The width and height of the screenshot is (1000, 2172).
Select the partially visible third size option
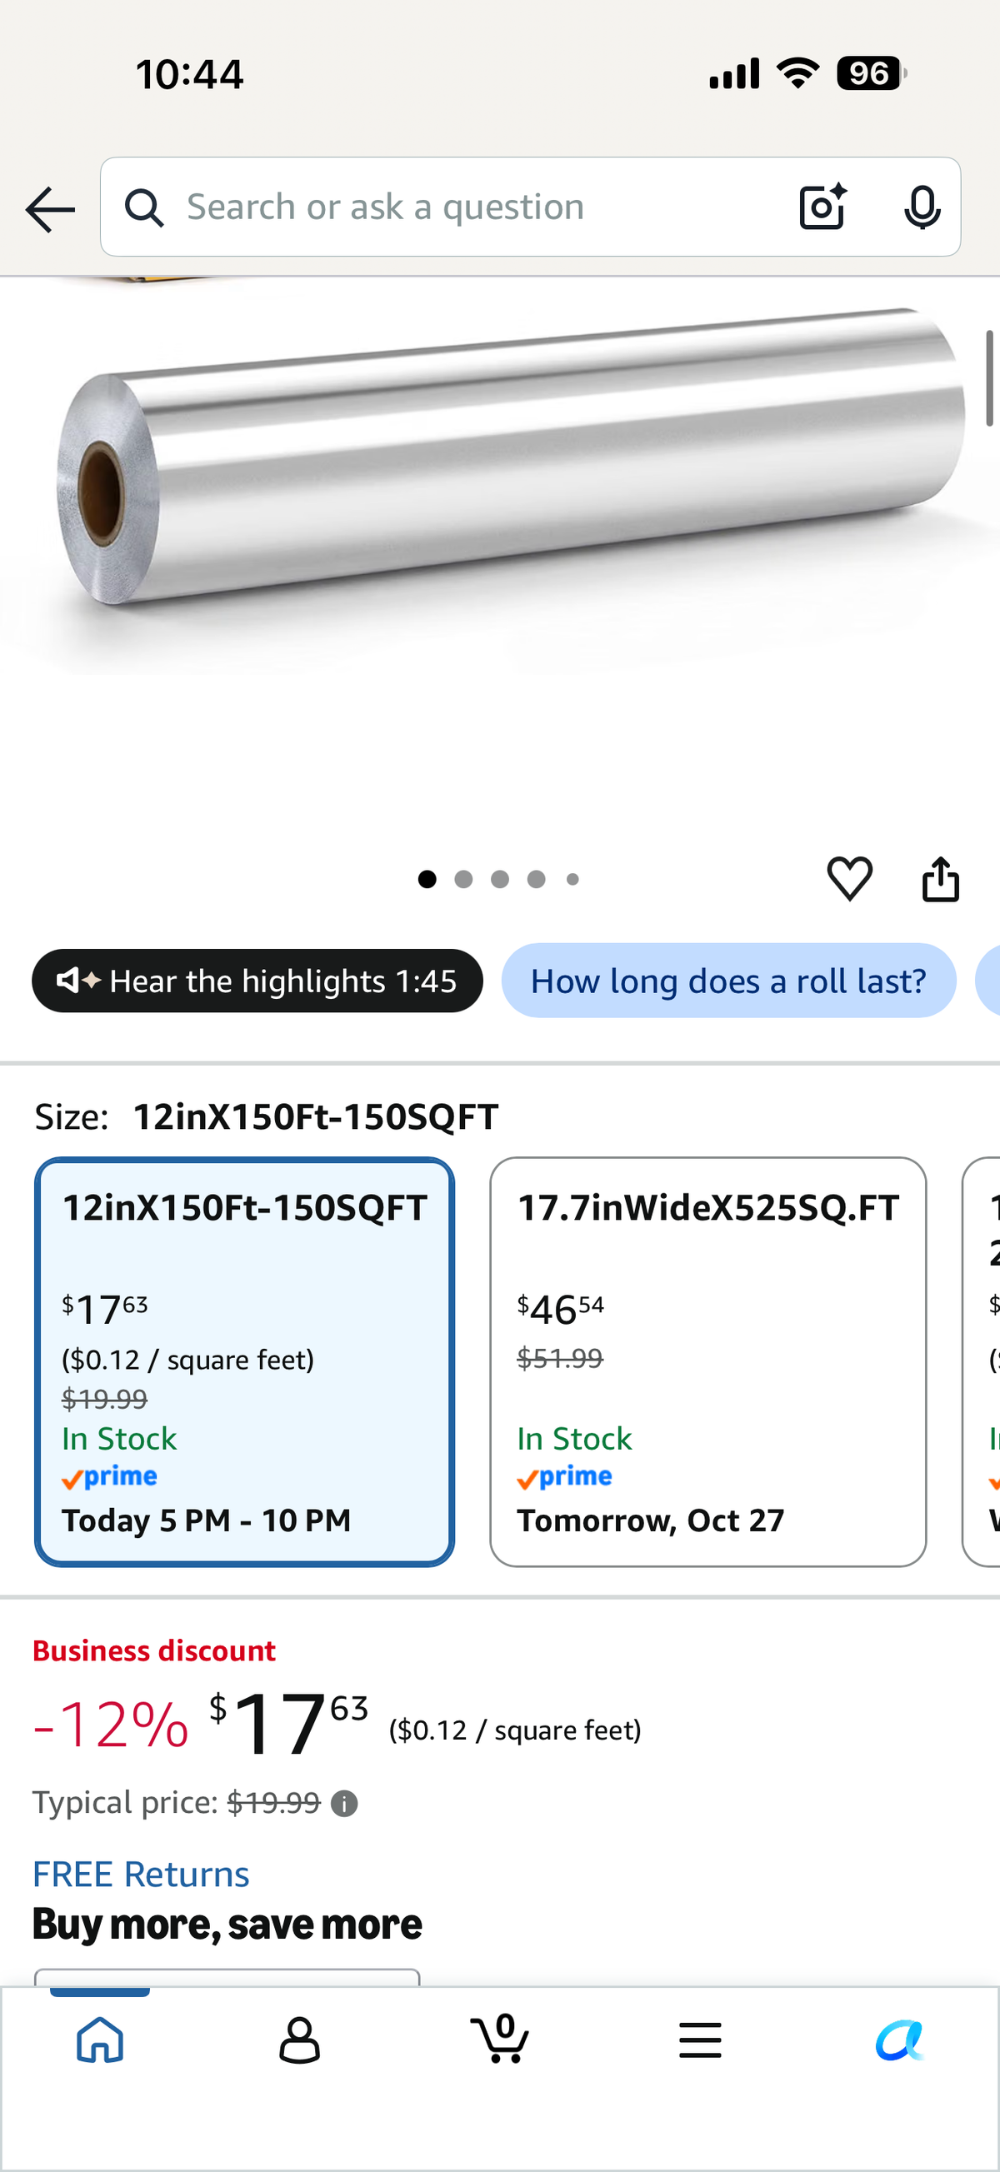[982, 1361]
